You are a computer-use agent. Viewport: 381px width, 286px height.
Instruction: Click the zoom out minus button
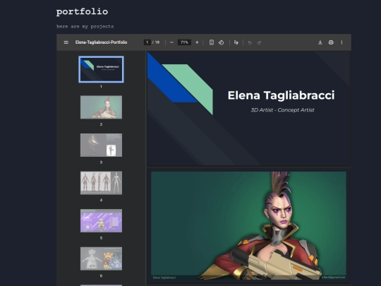point(171,42)
